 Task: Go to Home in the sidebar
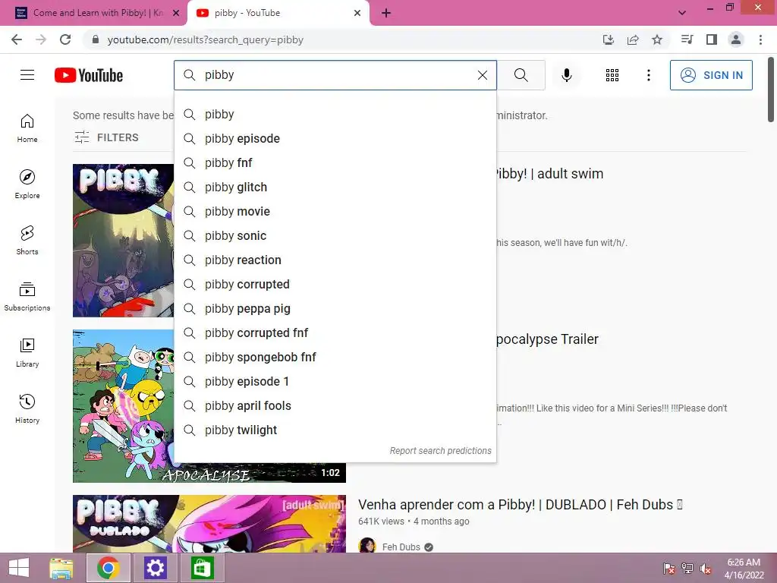(x=27, y=128)
